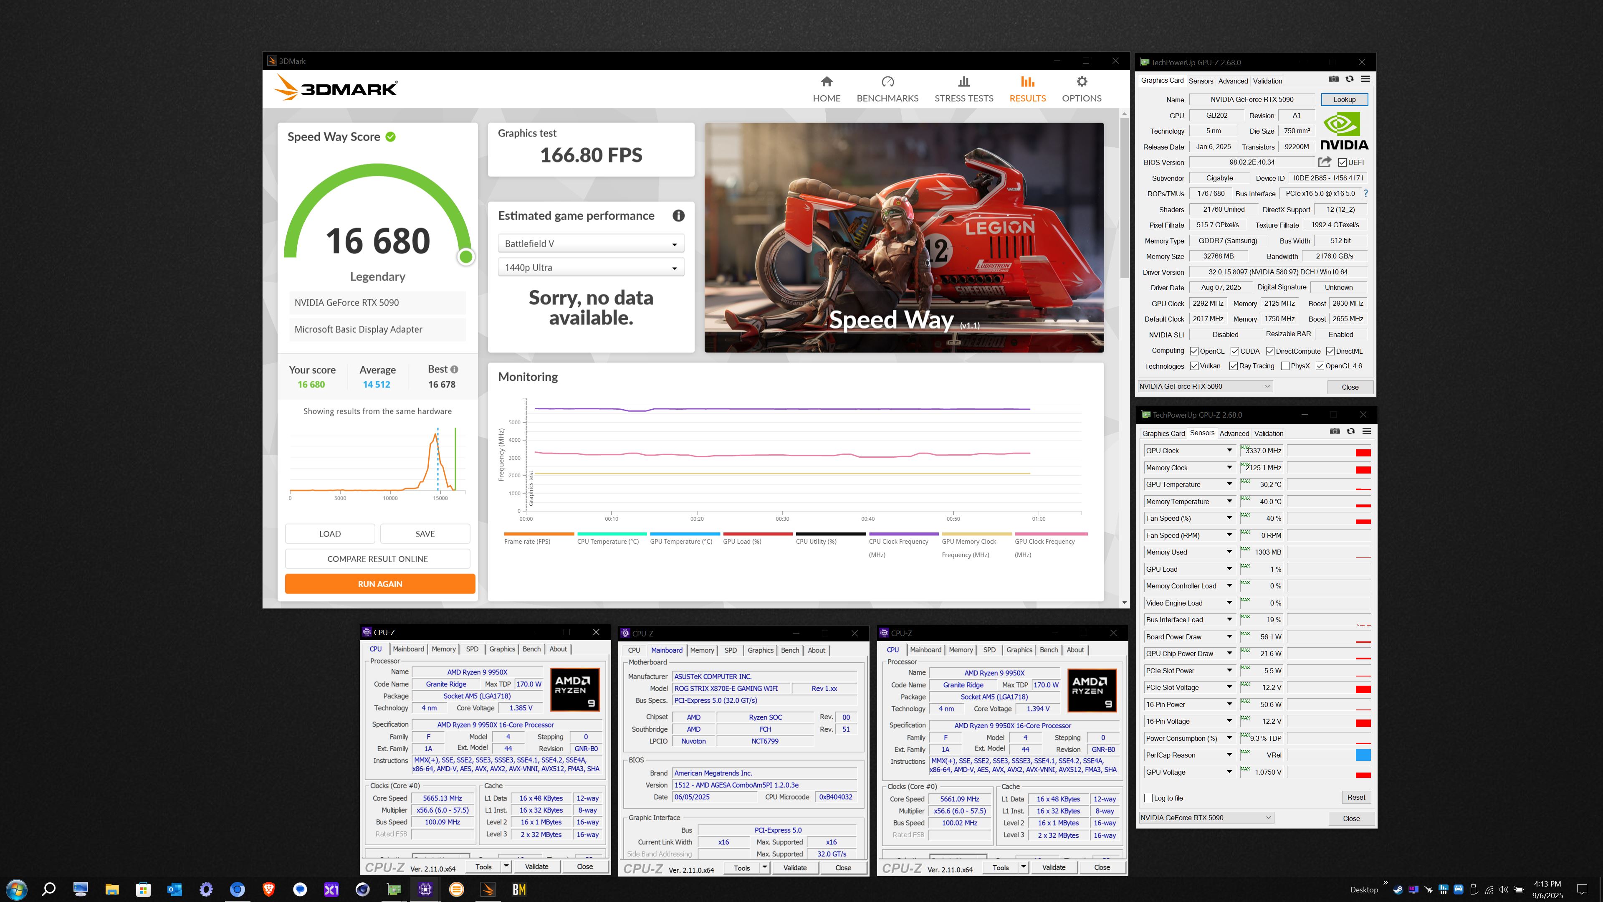
Task: Open Outlook from the taskbar
Action: click(174, 889)
